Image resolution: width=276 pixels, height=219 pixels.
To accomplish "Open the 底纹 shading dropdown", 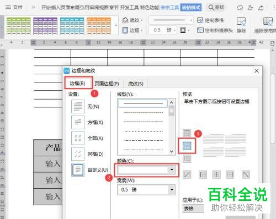I will coord(132,20).
